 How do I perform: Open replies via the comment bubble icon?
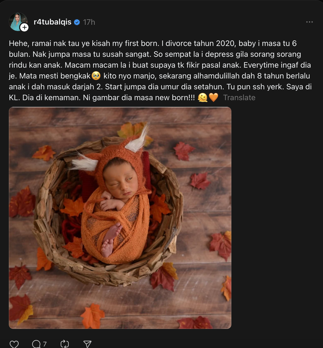tap(36, 344)
